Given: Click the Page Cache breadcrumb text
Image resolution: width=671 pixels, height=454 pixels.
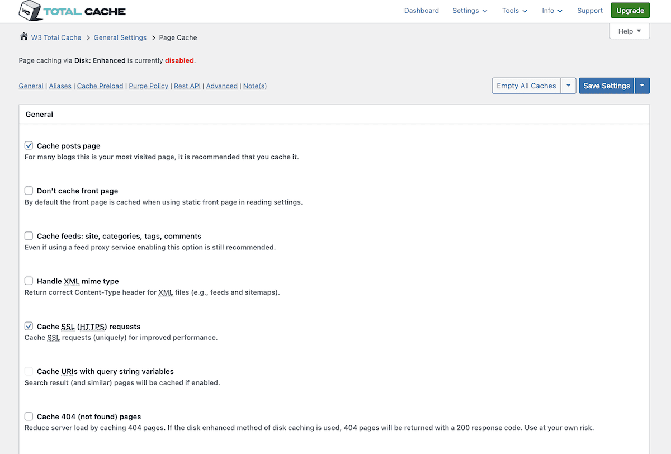Looking at the screenshot, I should 178,37.
